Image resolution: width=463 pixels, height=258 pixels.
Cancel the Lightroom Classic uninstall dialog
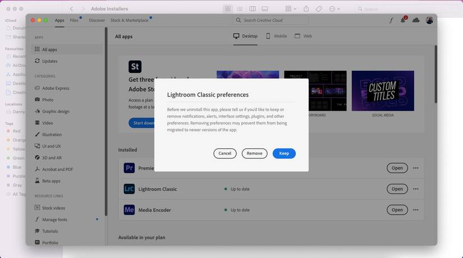(224, 153)
